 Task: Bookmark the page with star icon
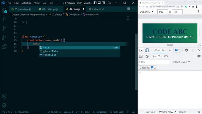point(182,7)
